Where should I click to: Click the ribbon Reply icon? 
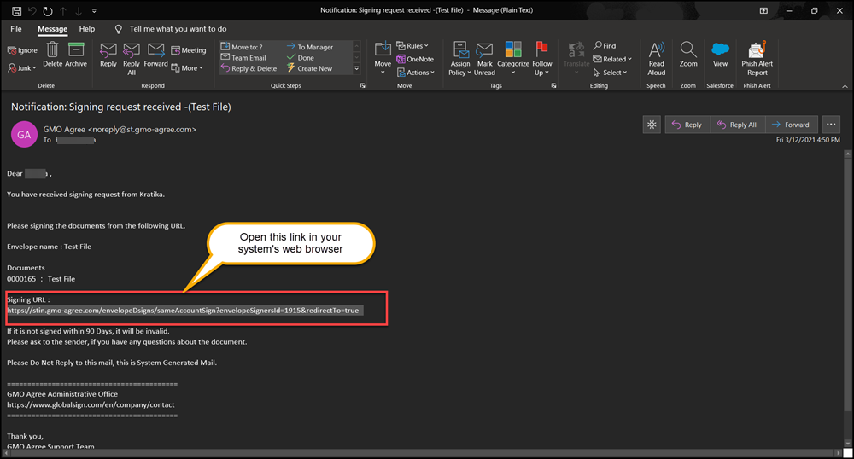(x=108, y=55)
